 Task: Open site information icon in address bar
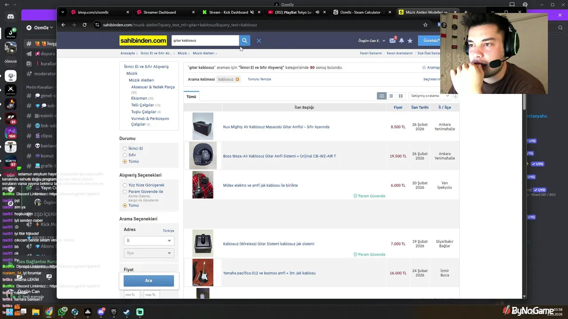click(97, 25)
